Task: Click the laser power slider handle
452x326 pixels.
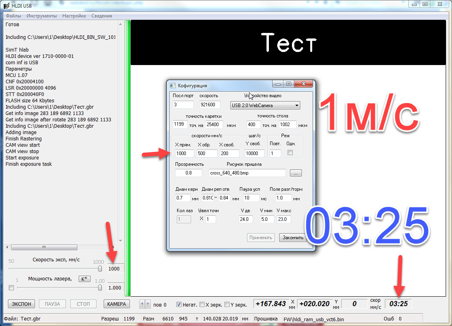Action: pos(100,288)
